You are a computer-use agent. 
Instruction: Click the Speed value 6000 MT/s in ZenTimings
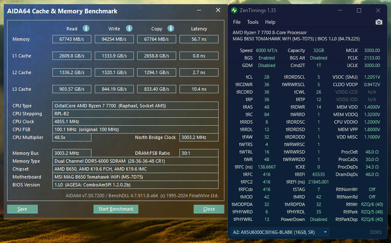(267, 50)
